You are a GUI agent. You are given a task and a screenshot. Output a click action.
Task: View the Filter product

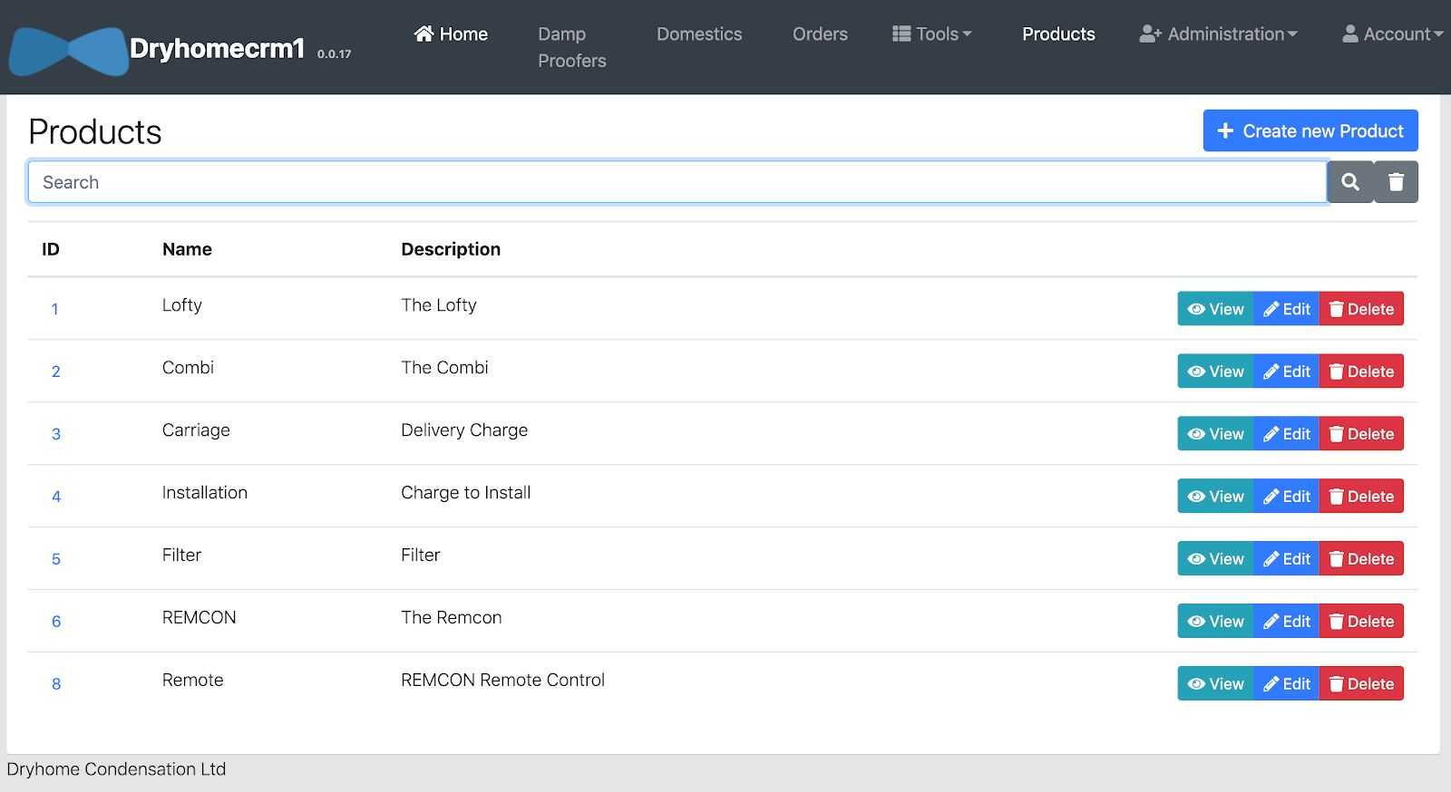click(x=1215, y=559)
